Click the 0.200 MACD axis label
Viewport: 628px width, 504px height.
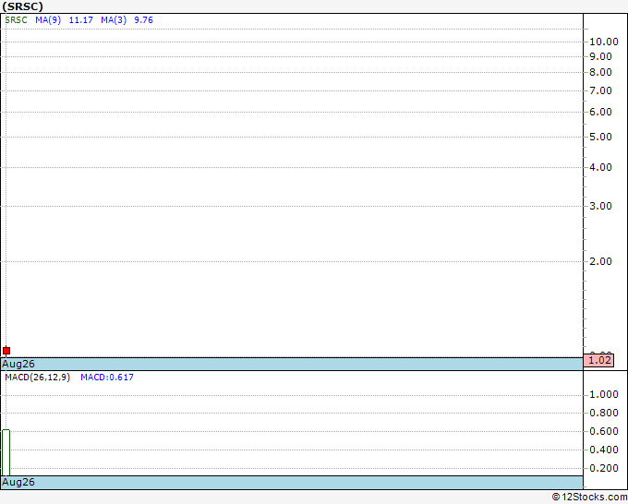pyautogui.click(x=604, y=468)
